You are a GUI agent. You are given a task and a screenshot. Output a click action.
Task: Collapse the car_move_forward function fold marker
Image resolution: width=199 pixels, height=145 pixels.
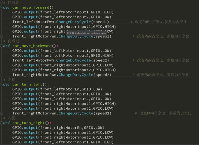coord(1,7)
